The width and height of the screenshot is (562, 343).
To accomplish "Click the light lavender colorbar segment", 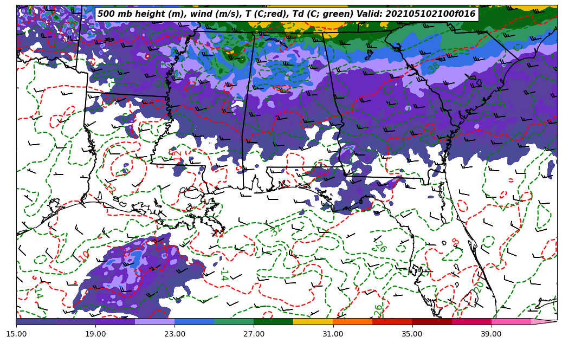I will 154,321.
